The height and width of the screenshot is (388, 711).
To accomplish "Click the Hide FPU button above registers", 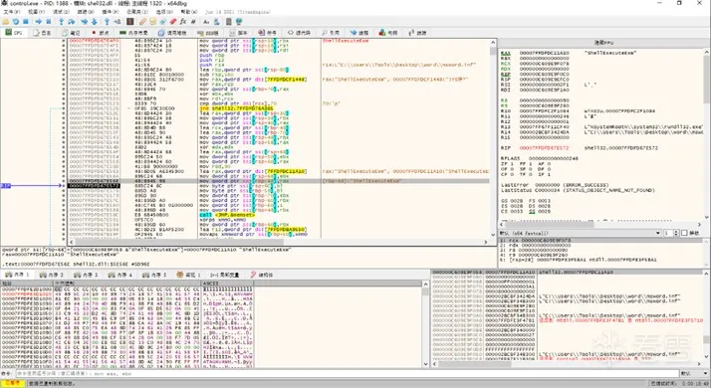I will point(603,43).
